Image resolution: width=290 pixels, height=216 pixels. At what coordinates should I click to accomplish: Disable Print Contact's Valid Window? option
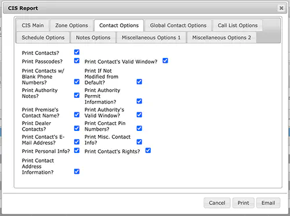tap(165, 61)
